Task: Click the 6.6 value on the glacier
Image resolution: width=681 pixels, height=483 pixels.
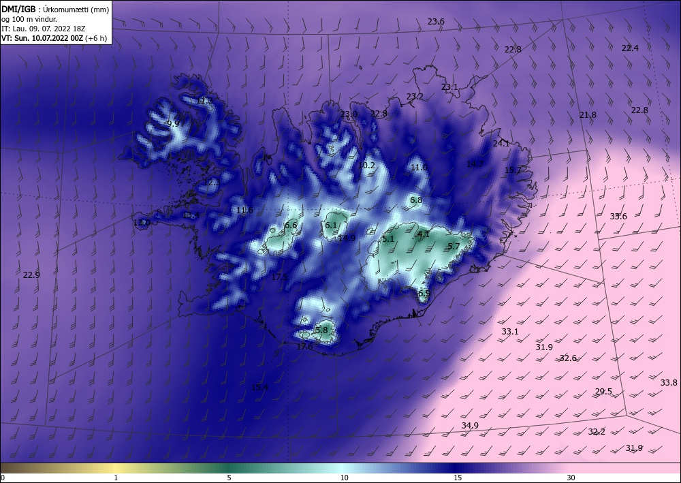Action: click(x=291, y=225)
